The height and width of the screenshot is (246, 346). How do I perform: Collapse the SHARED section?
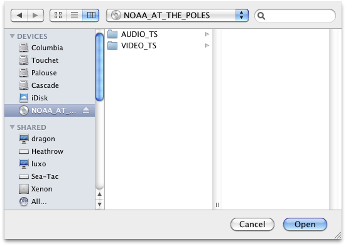pyautogui.click(x=12, y=127)
